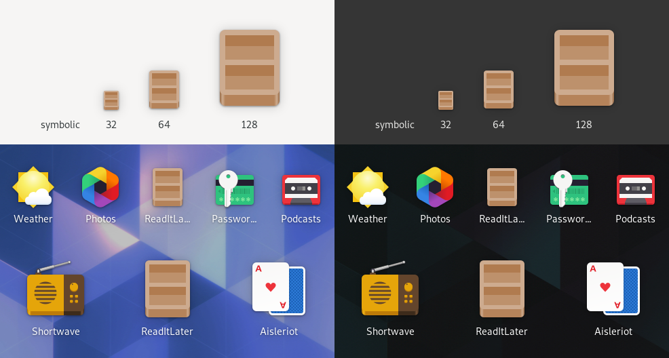This screenshot has width=669, height=358.
Task: Select the "Photos" label on the blue wallpaper
Action: coord(100,219)
